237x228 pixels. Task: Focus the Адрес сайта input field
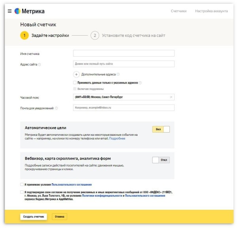124,64
